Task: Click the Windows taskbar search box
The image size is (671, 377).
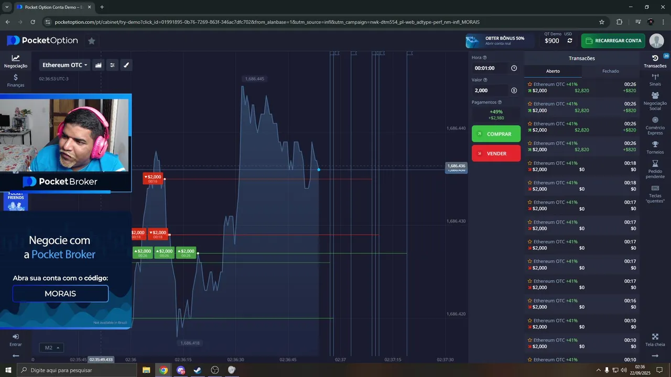Action: (x=77, y=370)
